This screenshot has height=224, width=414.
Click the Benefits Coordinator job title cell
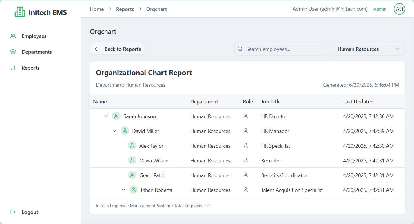tap(284, 175)
